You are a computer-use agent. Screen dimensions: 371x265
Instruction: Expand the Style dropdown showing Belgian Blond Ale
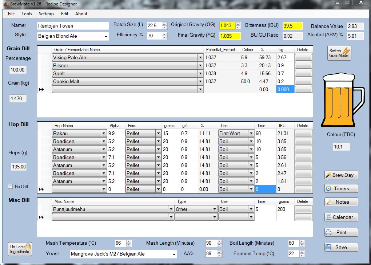(106, 36)
